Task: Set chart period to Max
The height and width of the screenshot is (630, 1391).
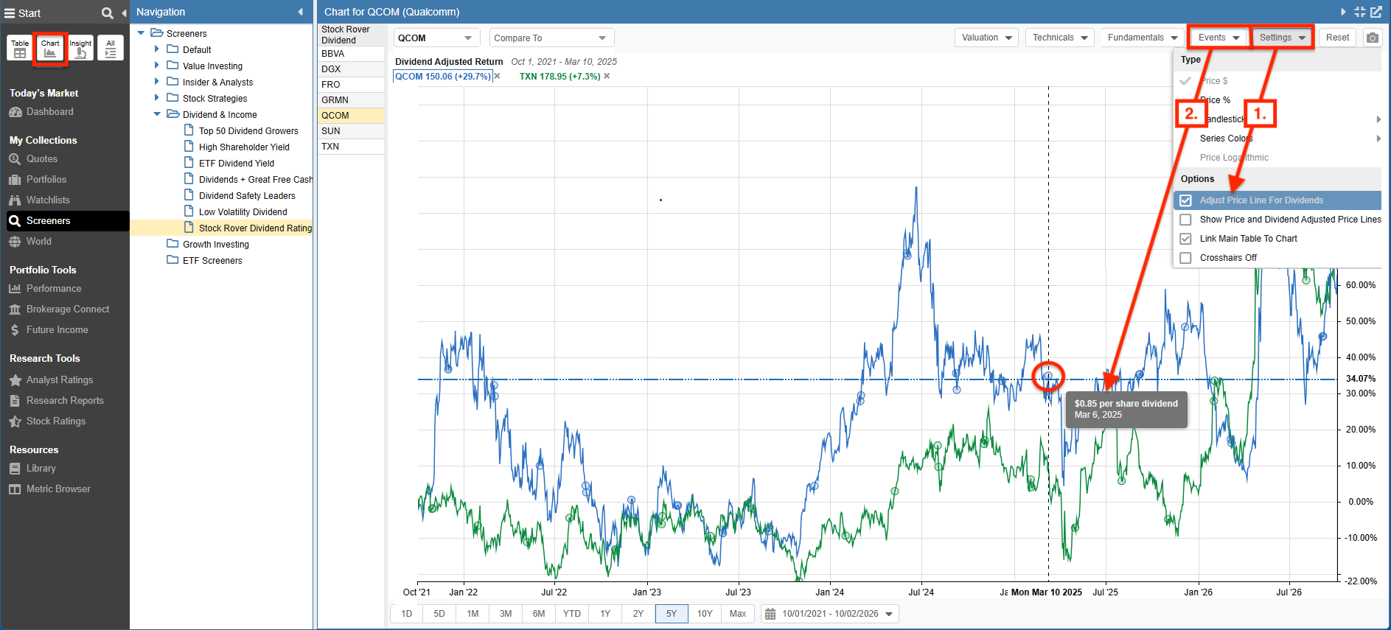Action: (x=738, y=614)
